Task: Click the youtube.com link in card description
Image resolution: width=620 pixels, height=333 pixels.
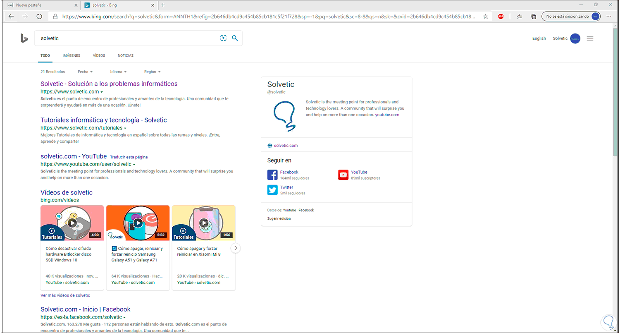Action: tap(387, 115)
